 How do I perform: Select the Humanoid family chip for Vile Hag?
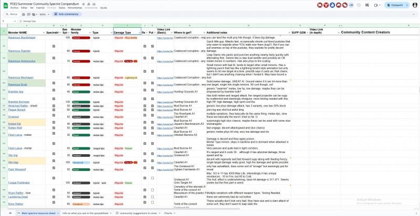tap(81, 163)
